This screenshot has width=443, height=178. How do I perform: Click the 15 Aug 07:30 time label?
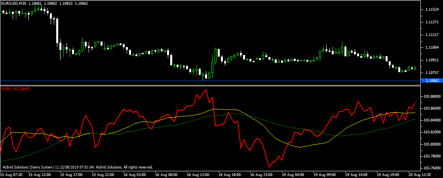[x=10, y=175]
